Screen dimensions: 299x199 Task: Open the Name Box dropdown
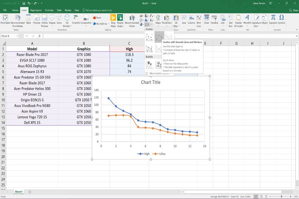pos(17,36)
